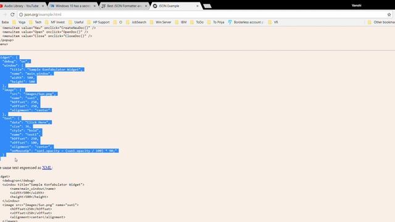This screenshot has width=395, height=222.
Task: Click the "src": "Images/Sun.png" line
Action: point(34,94)
